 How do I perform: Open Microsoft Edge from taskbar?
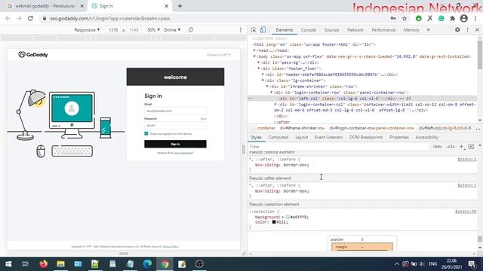pyautogui.click(x=147, y=264)
